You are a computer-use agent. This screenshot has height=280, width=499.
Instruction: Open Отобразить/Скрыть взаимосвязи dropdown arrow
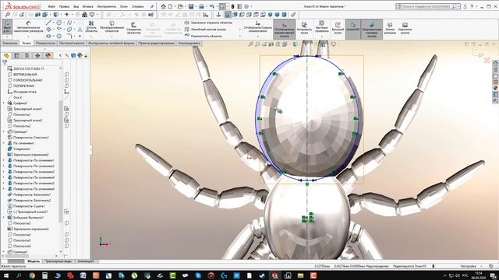pyautogui.click(x=257, y=37)
